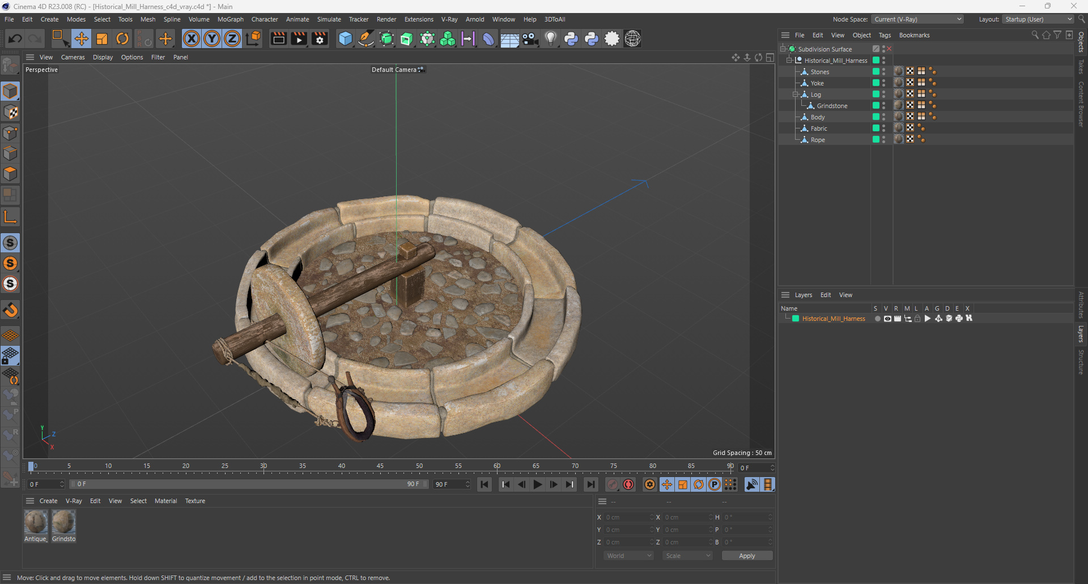Select the Scale tool
This screenshot has width=1088, height=584.
point(102,38)
